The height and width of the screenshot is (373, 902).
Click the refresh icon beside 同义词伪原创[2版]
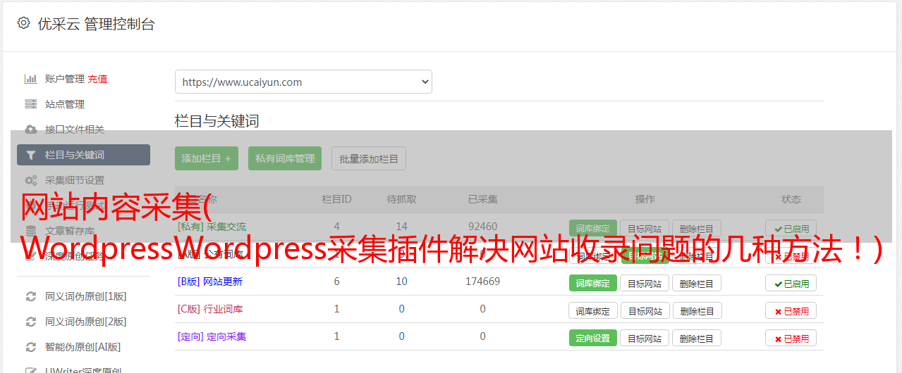[30, 322]
